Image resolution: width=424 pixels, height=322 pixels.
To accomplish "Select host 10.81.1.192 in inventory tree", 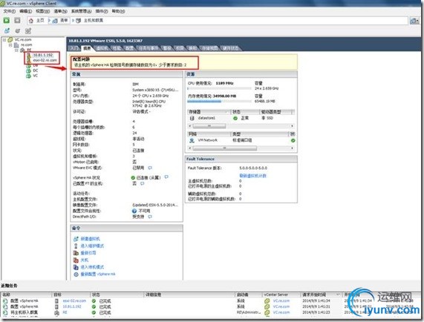I will click(43, 55).
